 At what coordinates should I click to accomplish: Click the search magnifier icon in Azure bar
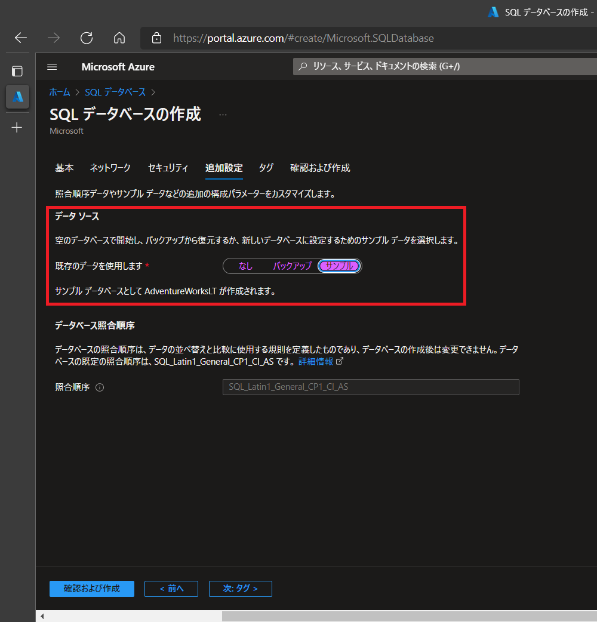pyautogui.click(x=303, y=66)
